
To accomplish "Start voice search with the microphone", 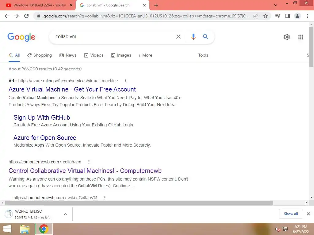I will click(x=193, y=37).
